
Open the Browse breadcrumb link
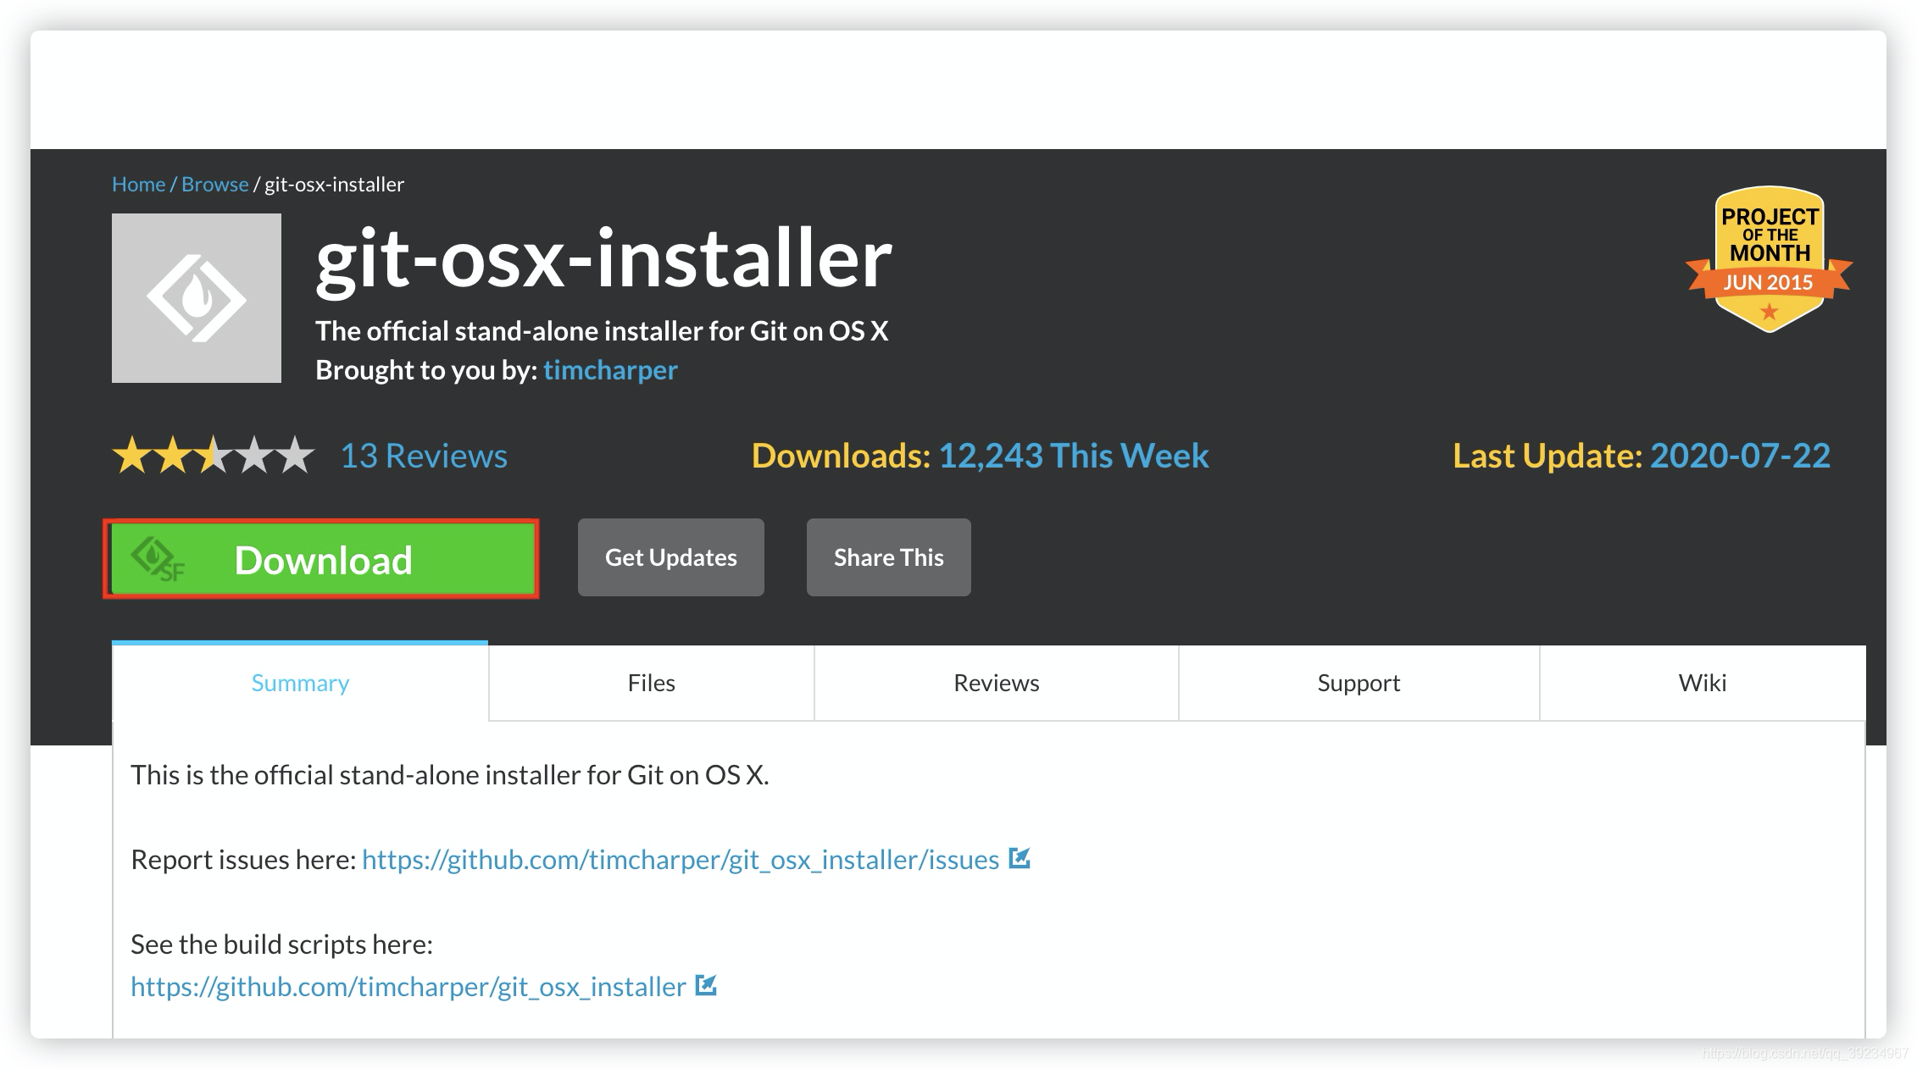[x=215, y=184]
